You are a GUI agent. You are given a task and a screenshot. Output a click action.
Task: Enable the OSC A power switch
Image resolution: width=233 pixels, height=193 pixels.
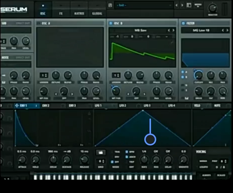[38, 23]
